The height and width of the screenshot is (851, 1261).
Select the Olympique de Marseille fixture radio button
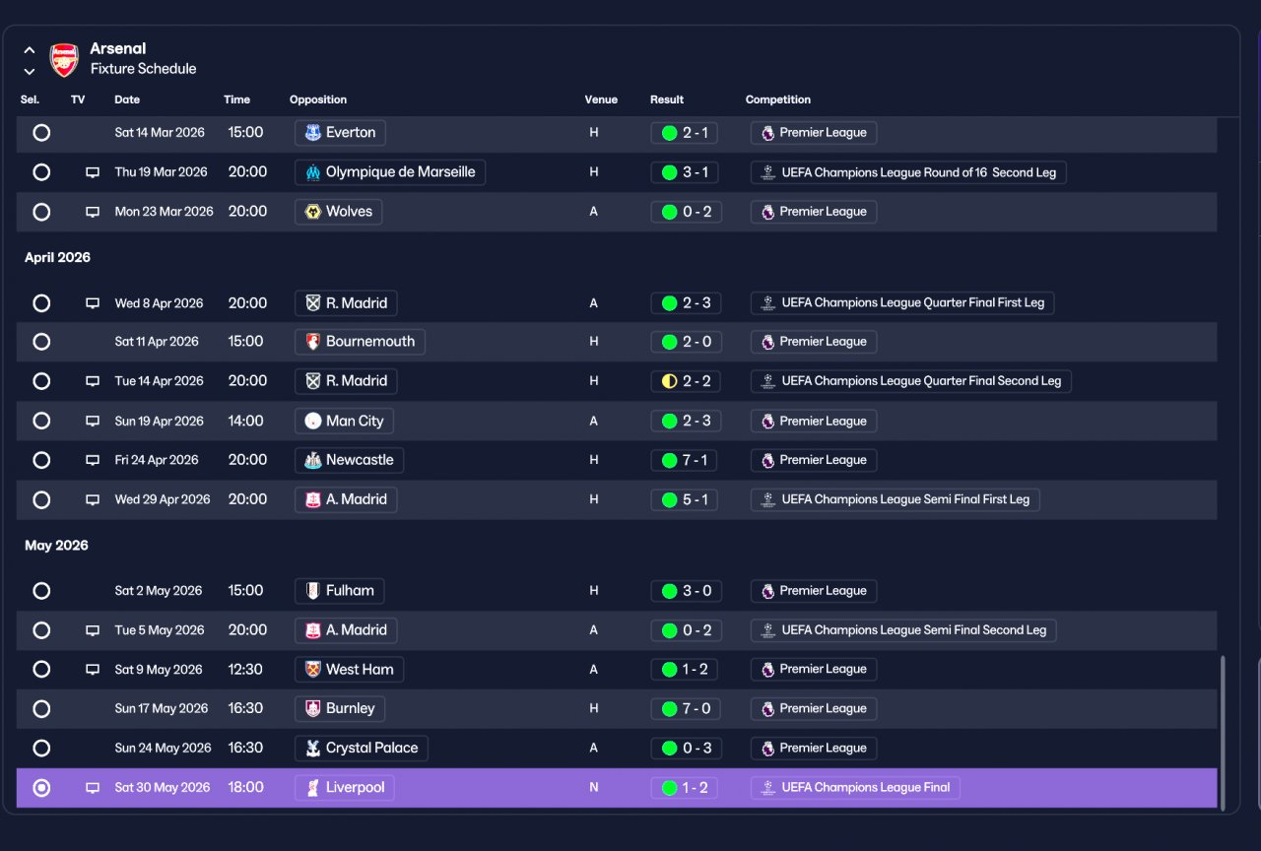click(x=41, y=172)
